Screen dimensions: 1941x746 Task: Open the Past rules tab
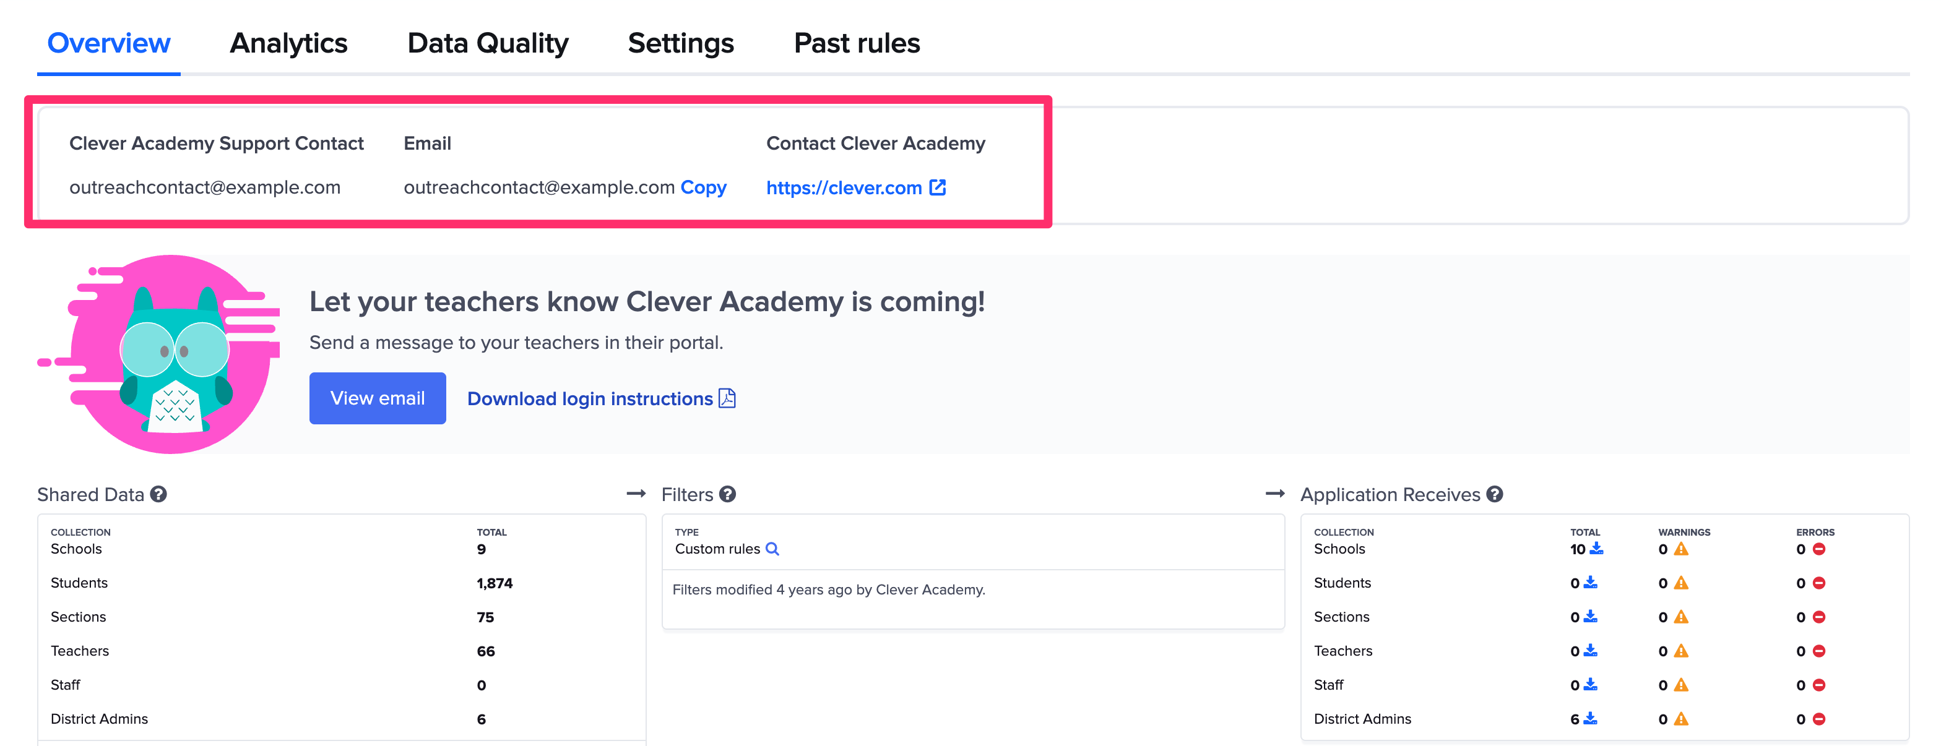point(857,43)
